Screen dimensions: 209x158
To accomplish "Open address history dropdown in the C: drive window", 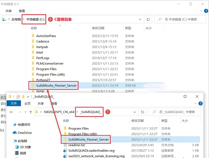I will coord(140,20).
